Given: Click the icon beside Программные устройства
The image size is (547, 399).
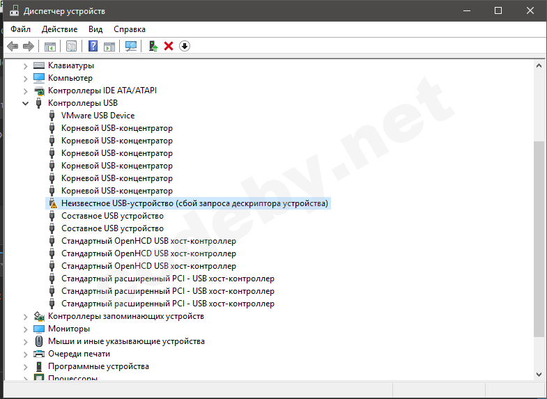Looking at the screenshot, I should pyautogui.click(x=39, y=366).
